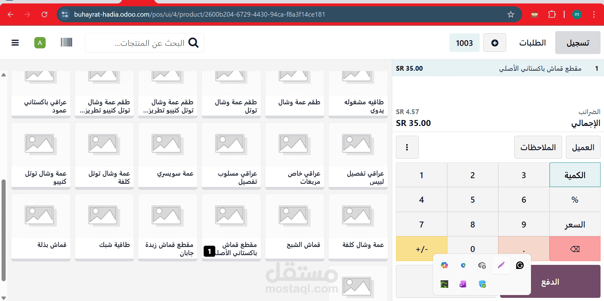Create new order with plus button

[x=494, y=43]
